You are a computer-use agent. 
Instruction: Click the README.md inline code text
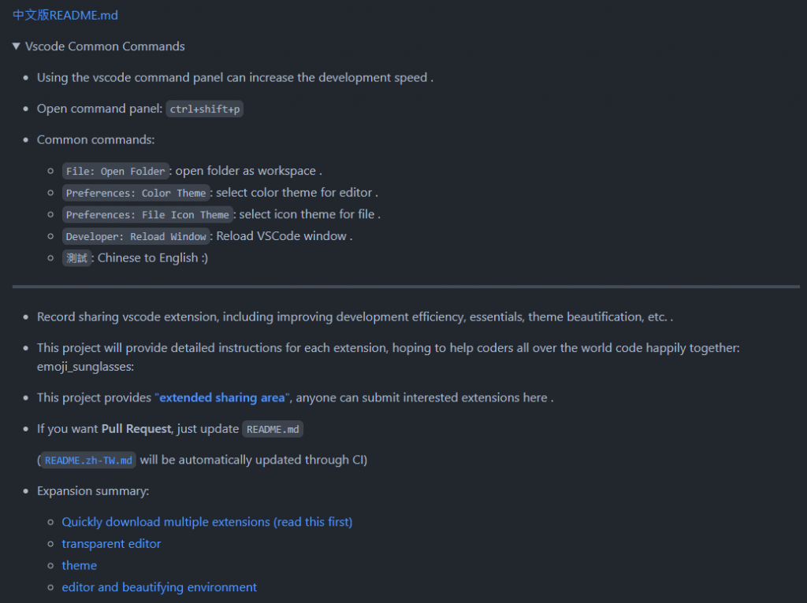273,429
